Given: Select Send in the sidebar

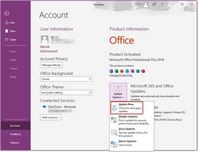Looking at the screenshot, I should coord(13,77).
